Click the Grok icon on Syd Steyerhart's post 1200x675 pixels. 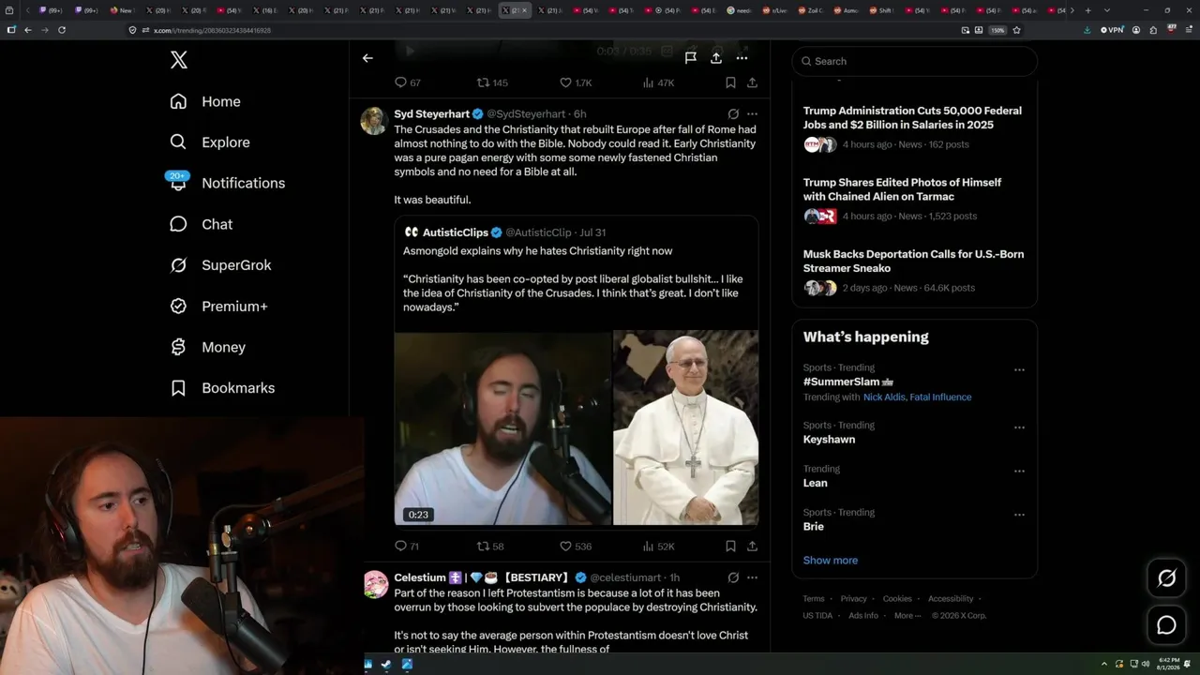(733, 114)
